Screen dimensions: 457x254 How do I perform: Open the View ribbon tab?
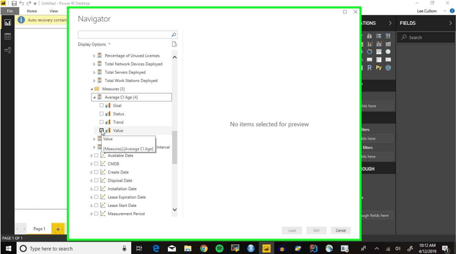(x=54, y=11)
